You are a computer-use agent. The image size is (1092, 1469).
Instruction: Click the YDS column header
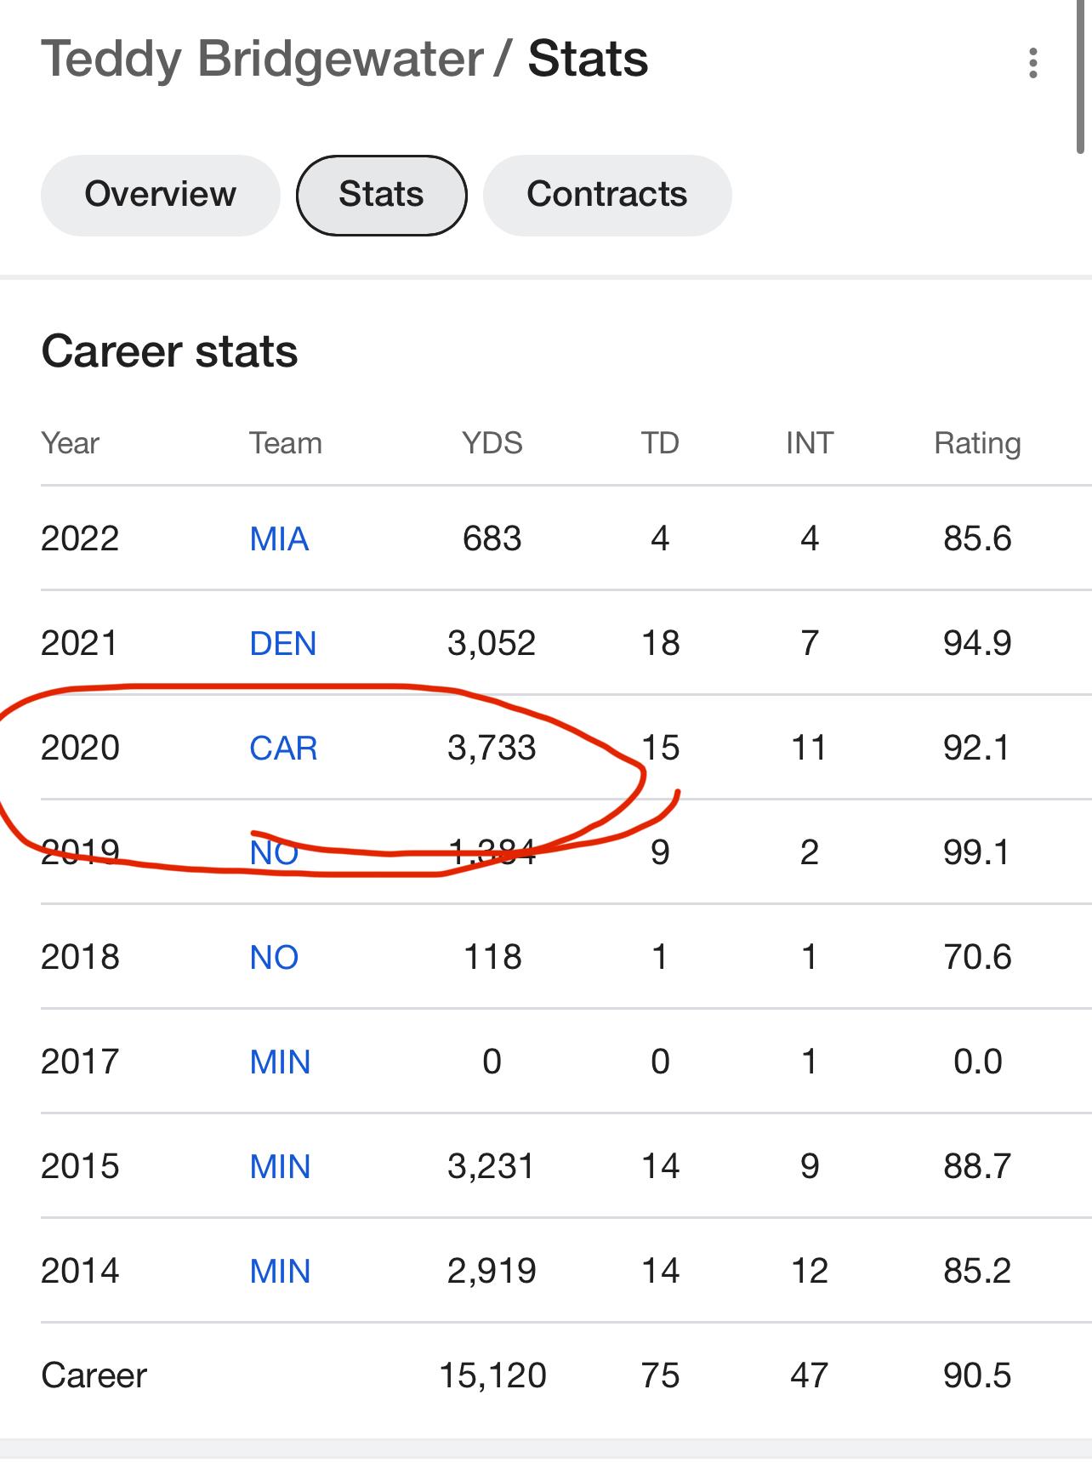pos(492,443)
